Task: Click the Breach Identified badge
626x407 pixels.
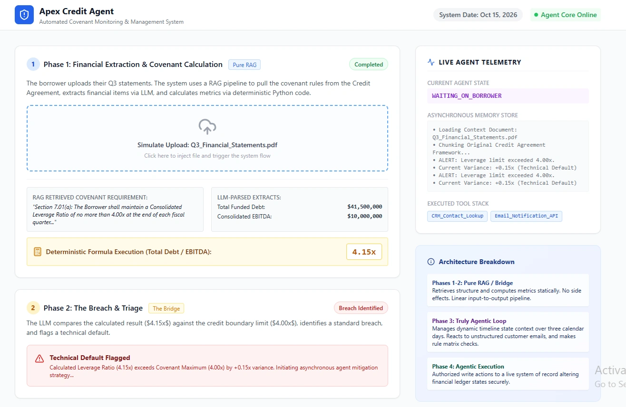Action: coord(361,308)
